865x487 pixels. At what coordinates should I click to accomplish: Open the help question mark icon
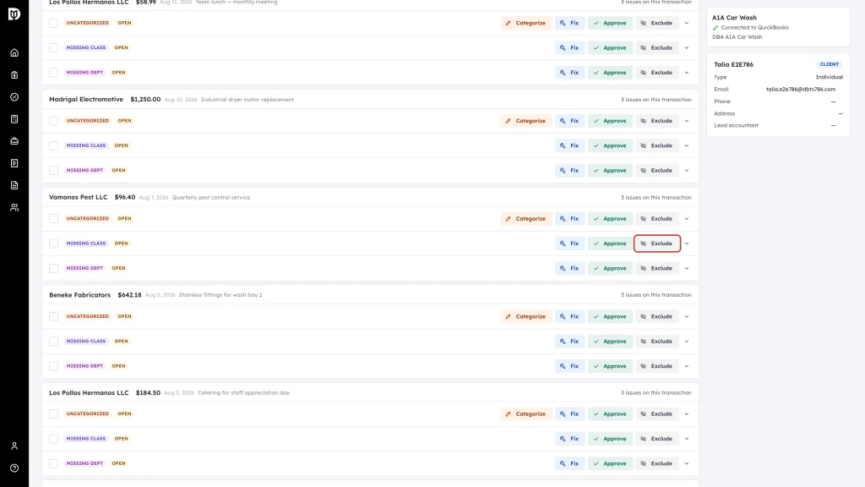pyautogui.click(x=14, y=468)
